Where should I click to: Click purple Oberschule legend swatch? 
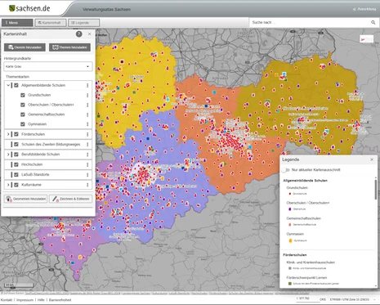click(x=290, y=209)
